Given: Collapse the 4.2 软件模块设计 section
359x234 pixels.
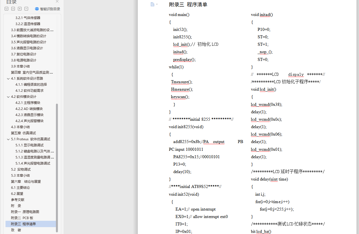Looking at the screenshot, I should (x=8, y=97).
